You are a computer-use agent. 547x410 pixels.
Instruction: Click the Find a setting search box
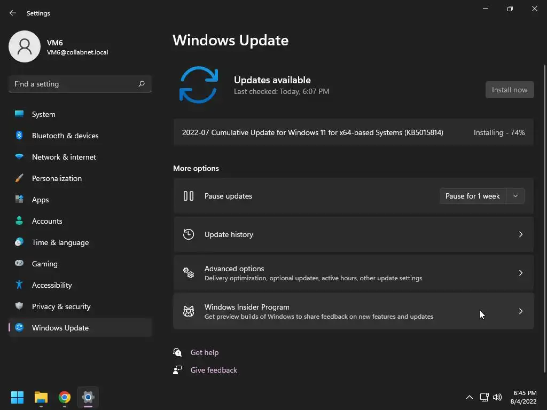(x=74, y=84)
